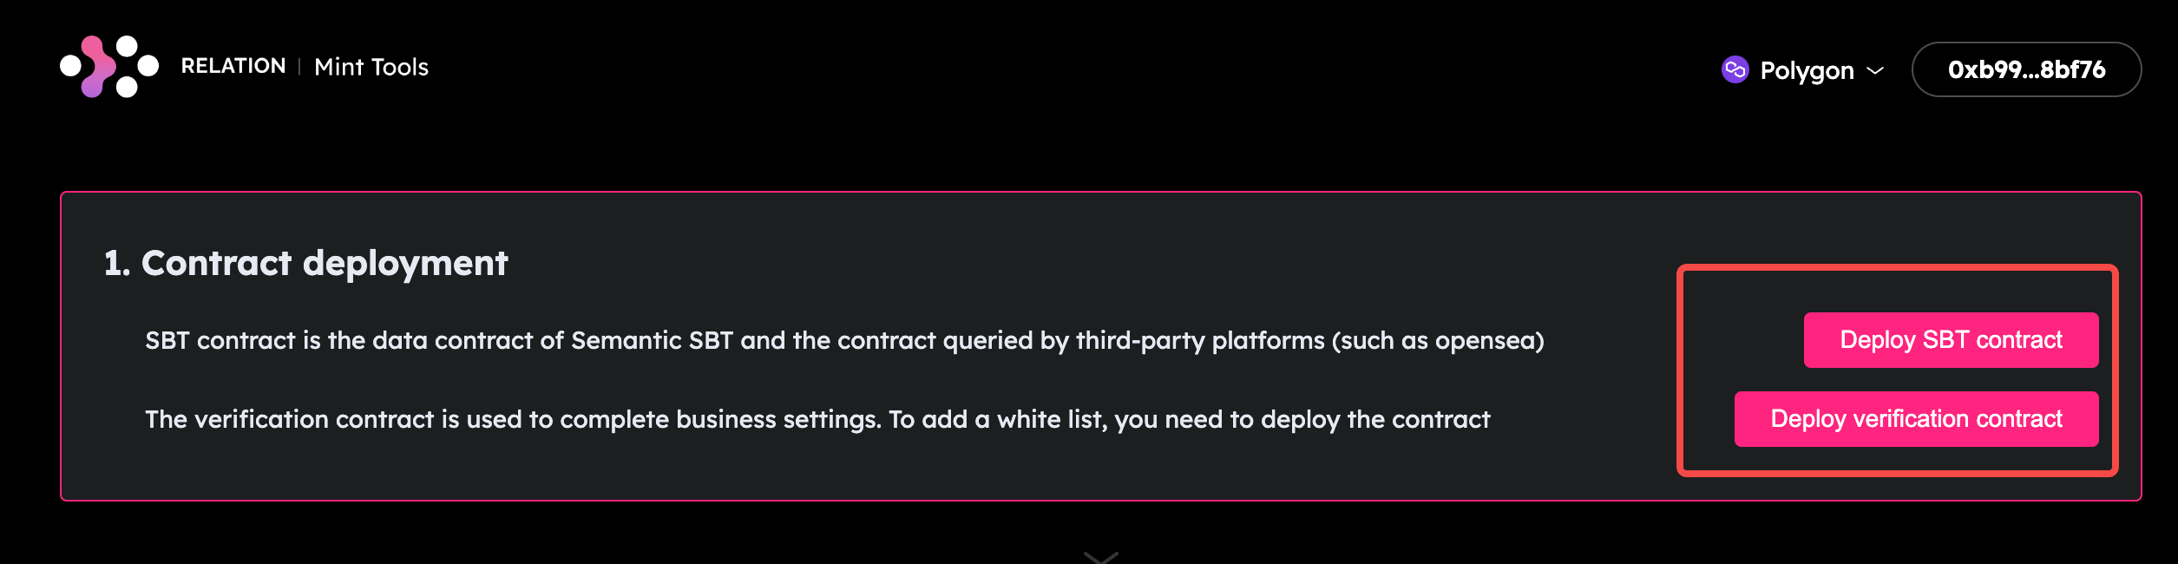Click the phrase "business settings" in description
The width and height of the screenshot is (2178, 564).
pyautogui.click(x=778, y=419)
